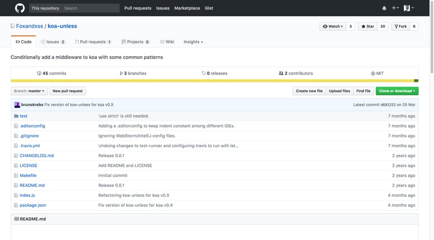Click file icon beside .gitignore
This screenshot has width=434, height=240.
pyautogui.click(x=16, y=136)
